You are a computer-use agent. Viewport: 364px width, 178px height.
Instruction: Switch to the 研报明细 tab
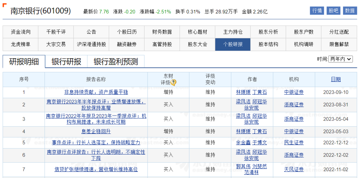click(x=24, y=62)
